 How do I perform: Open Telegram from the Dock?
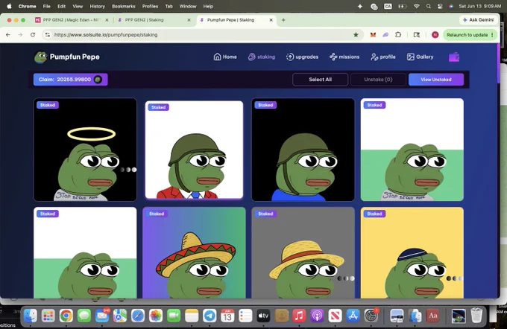pyautogui.click(x=210, y=316)
